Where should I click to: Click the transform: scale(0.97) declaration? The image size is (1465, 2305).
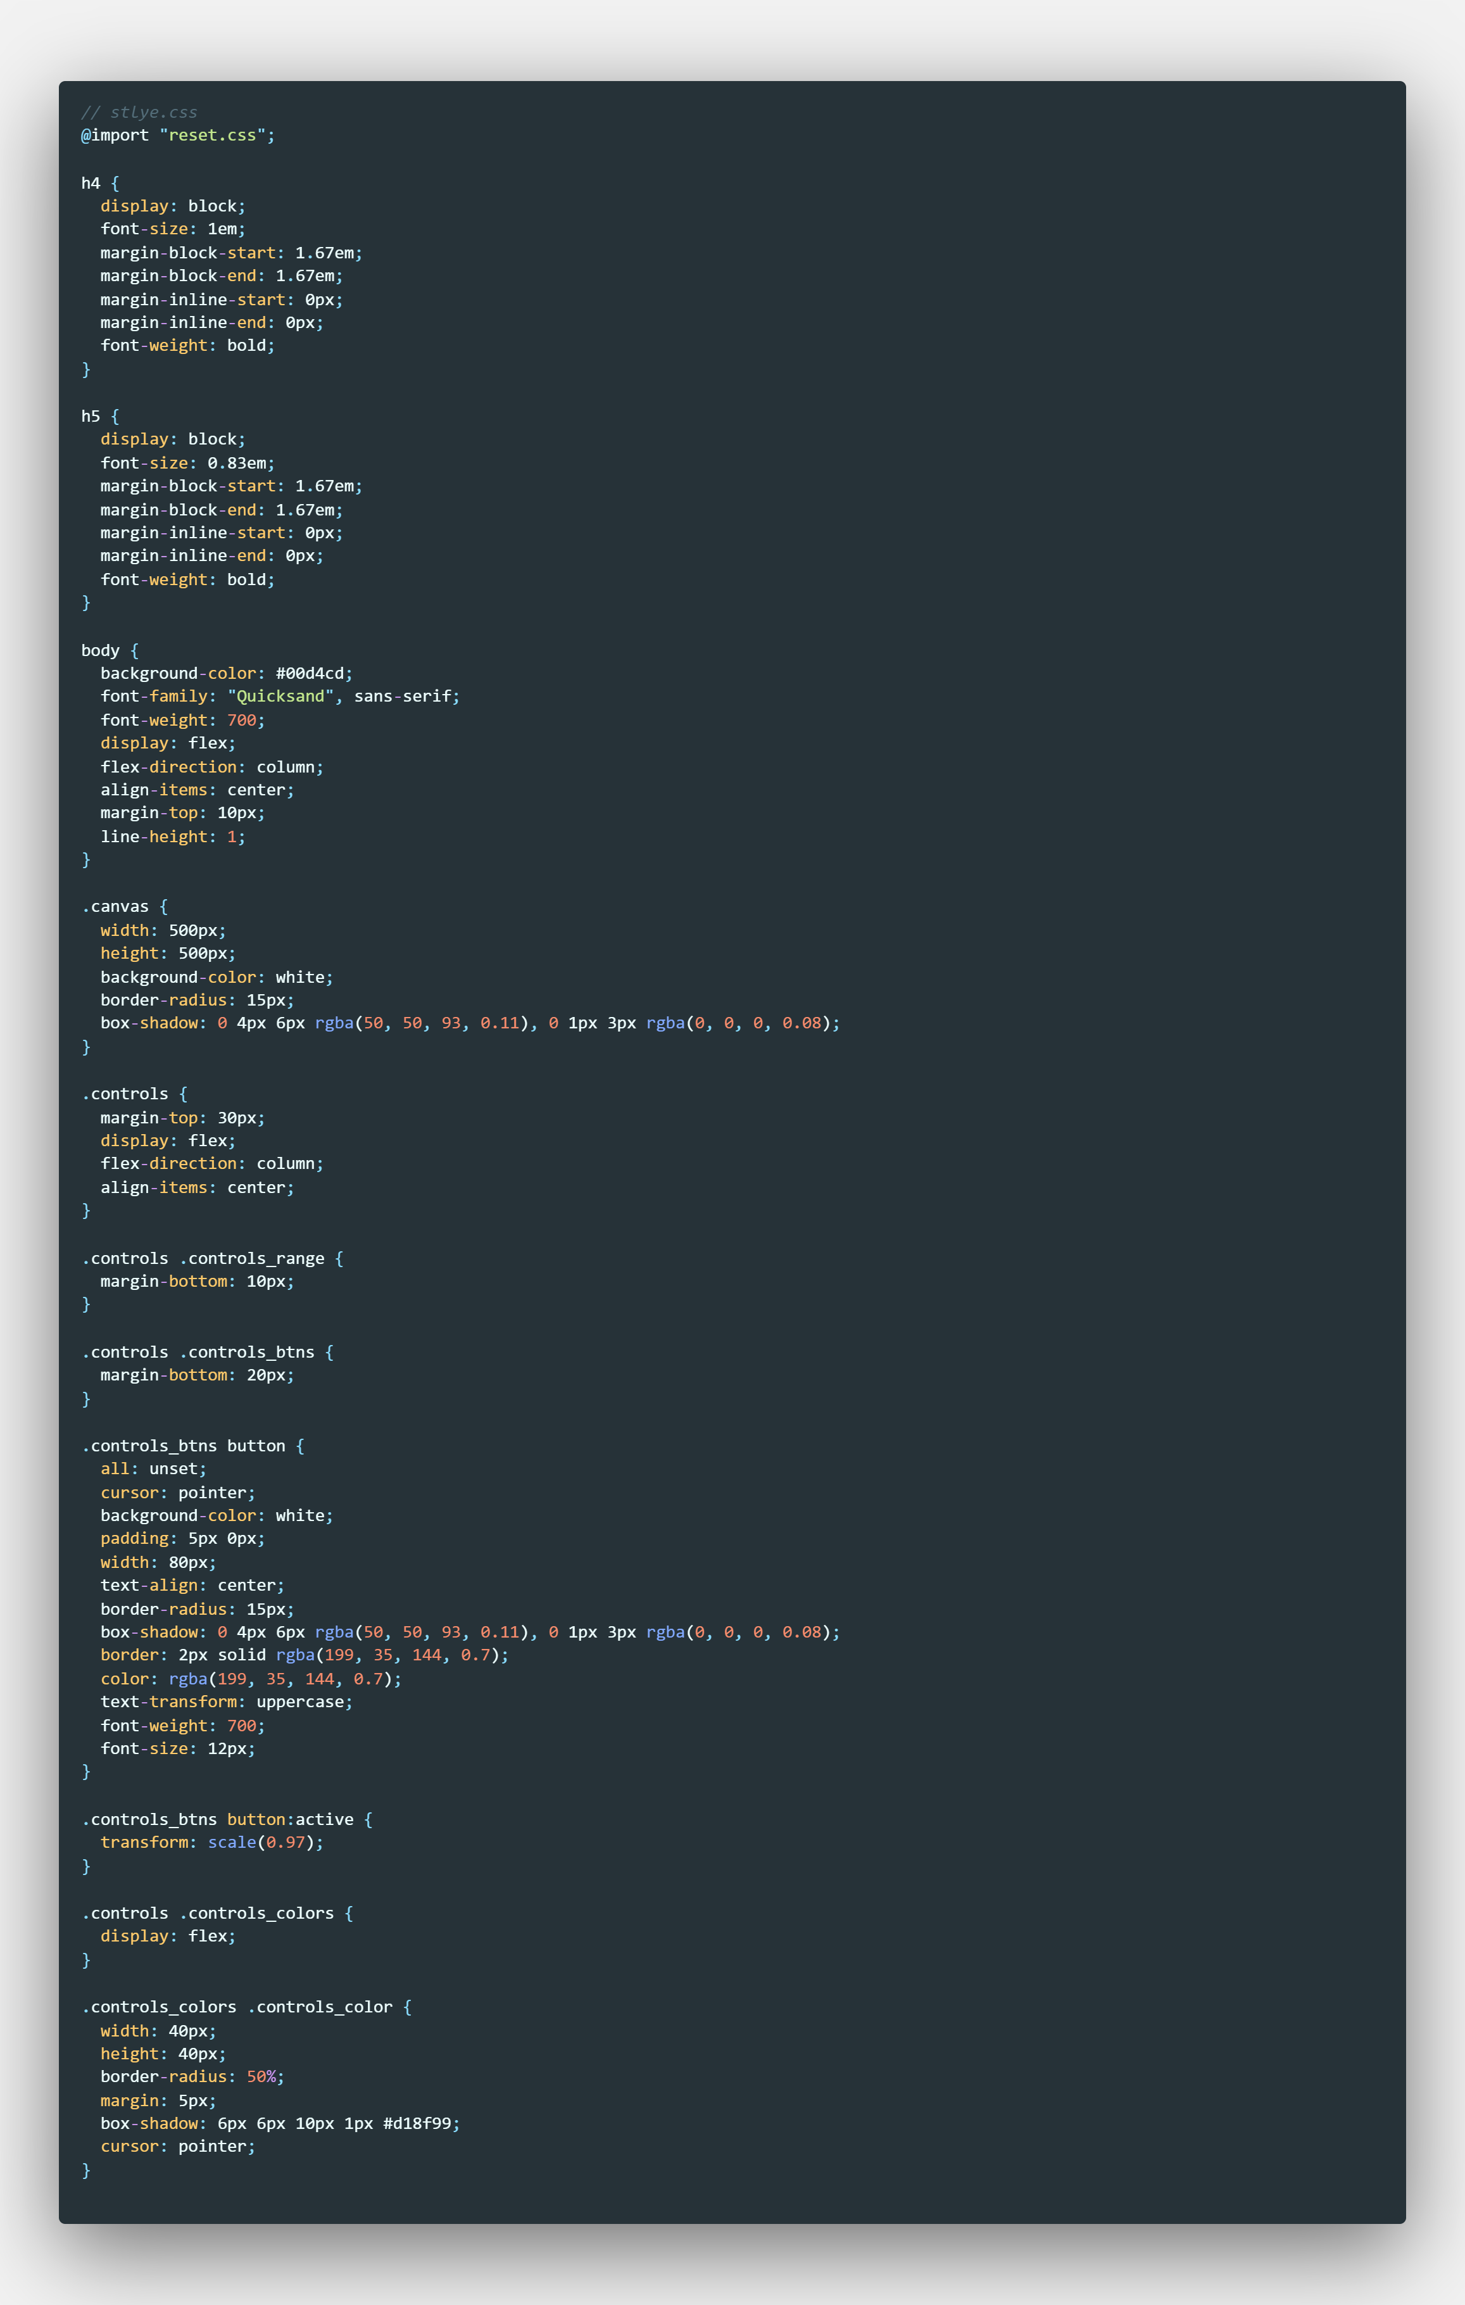pos(211,1841)
